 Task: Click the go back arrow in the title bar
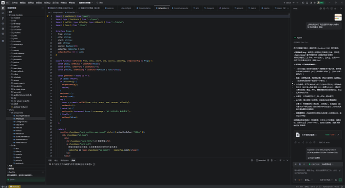293,3
